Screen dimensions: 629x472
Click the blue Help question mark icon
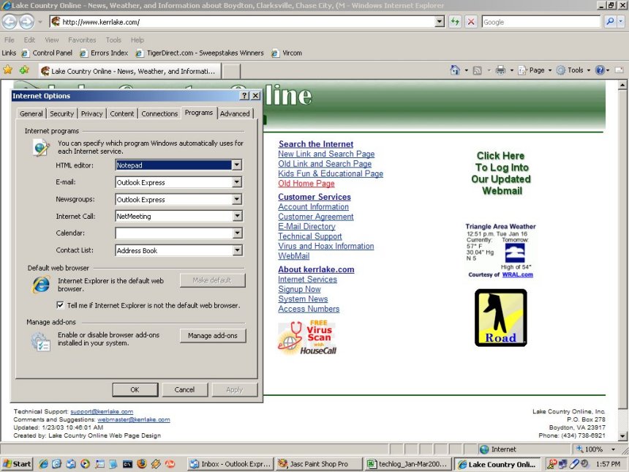pyautogui.click(x=600, y=70)
